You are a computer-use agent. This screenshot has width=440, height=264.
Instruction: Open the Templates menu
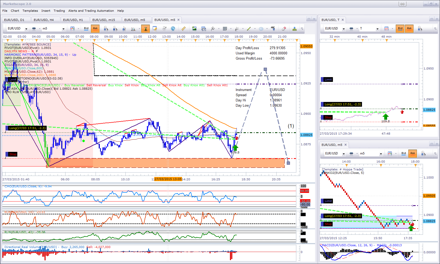pos(30,11)
